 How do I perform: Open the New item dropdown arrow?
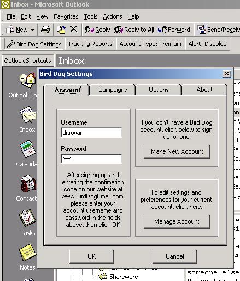32,30
